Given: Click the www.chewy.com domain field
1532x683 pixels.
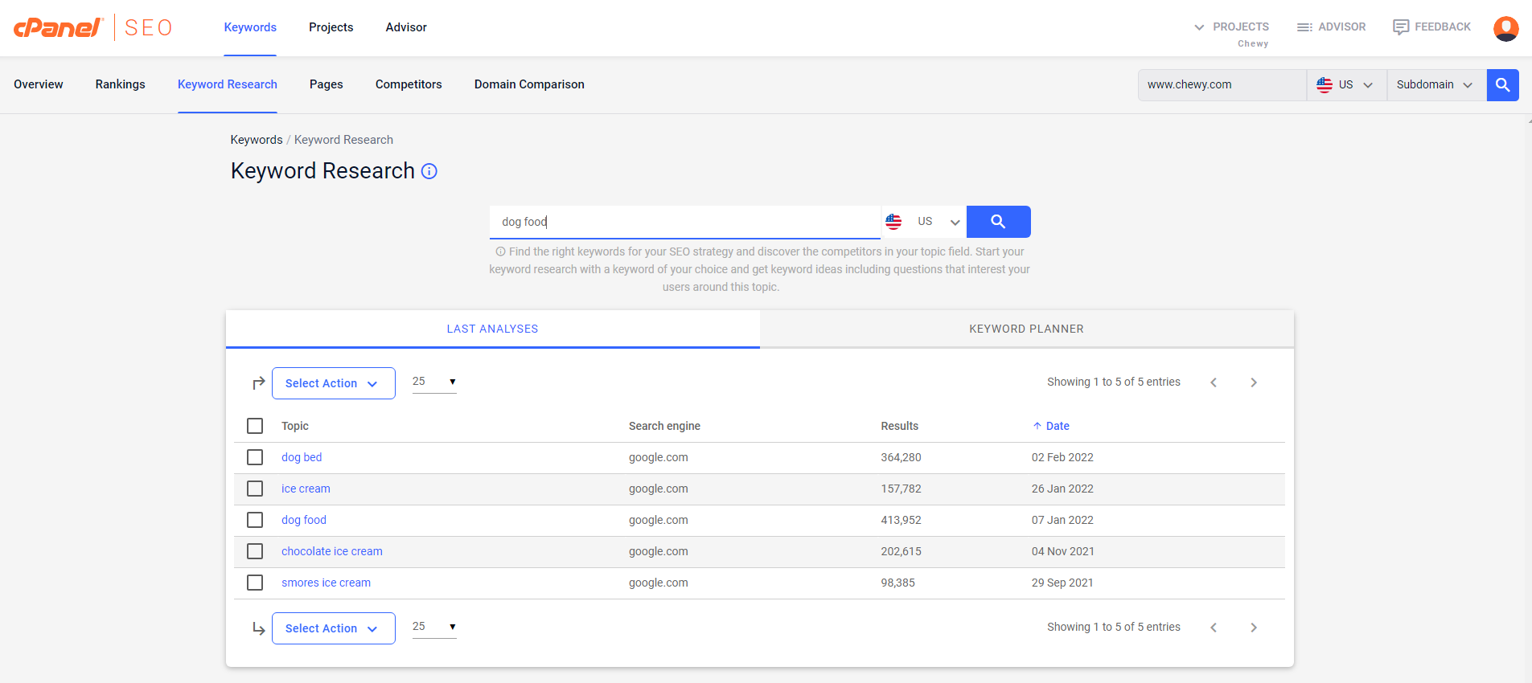Looking at the screenshot, I should coord(1222,84).
